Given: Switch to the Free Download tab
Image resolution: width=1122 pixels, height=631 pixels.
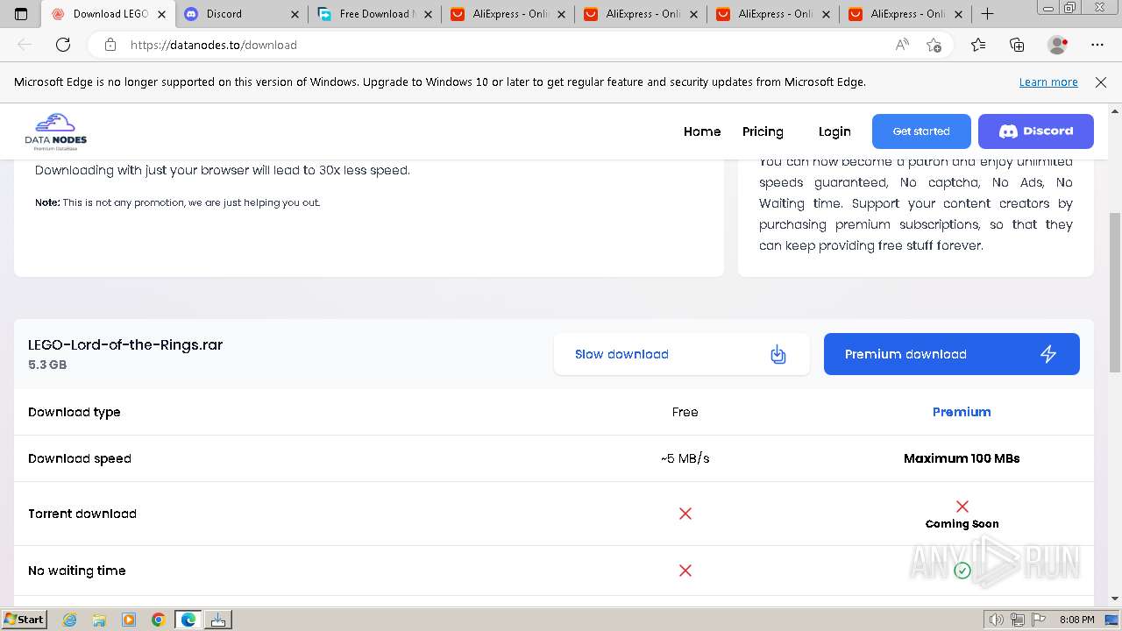Looking at the screenshot, I should click(x=374, y=14).
